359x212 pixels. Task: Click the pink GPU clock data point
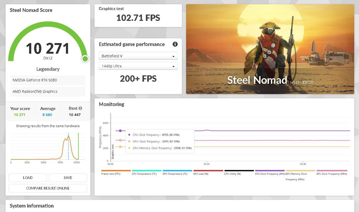coord(120,140)
